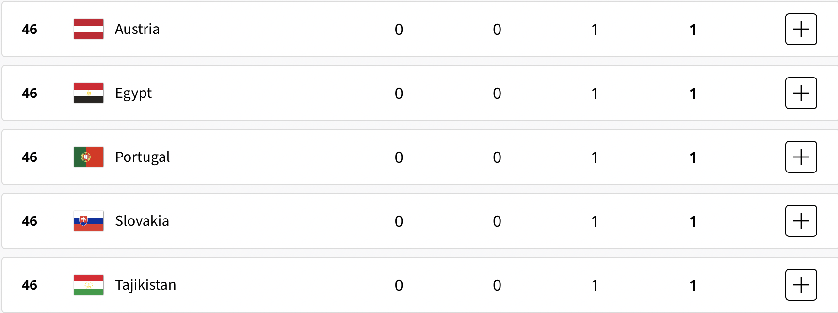Select the Tajikistan country name
This screenshot has height=313, width=838.
[145, 285]
